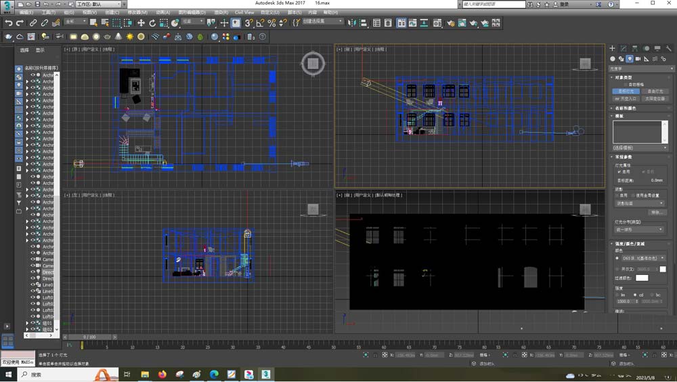Open the 选择模板 template dropdown
This screenshot has width=677, height=382.
tap(640, 147)
